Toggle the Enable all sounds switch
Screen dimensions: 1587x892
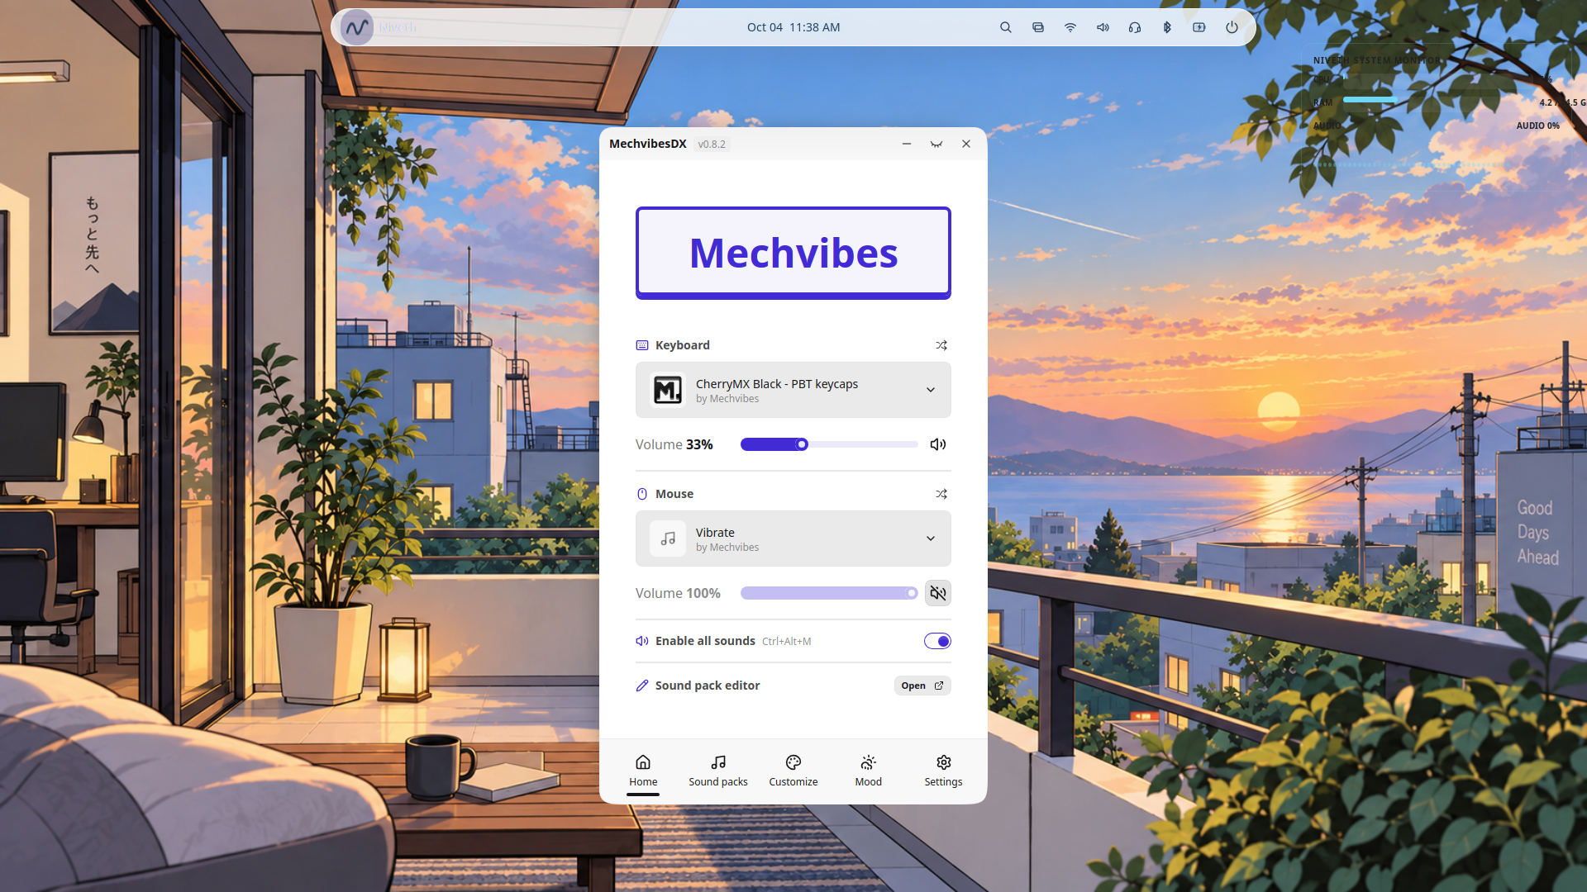937,641
